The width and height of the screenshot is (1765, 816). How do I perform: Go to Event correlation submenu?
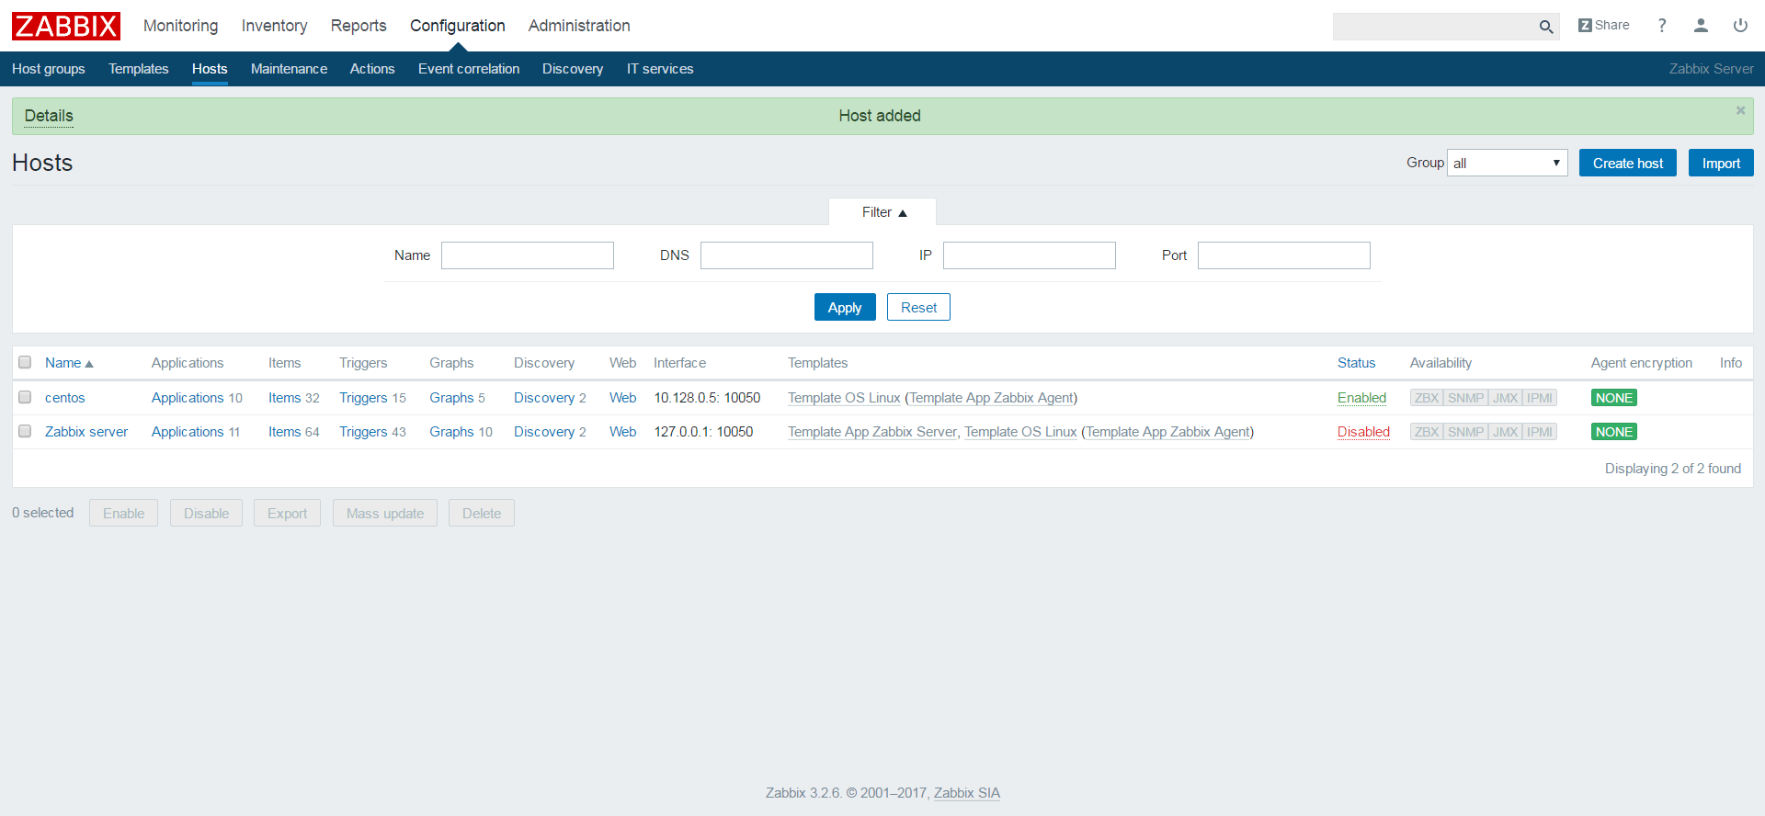pos(469,69)
